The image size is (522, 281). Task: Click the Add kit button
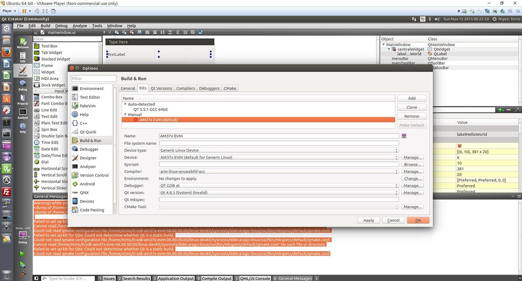pyautogui.click(x=412, y=98)
